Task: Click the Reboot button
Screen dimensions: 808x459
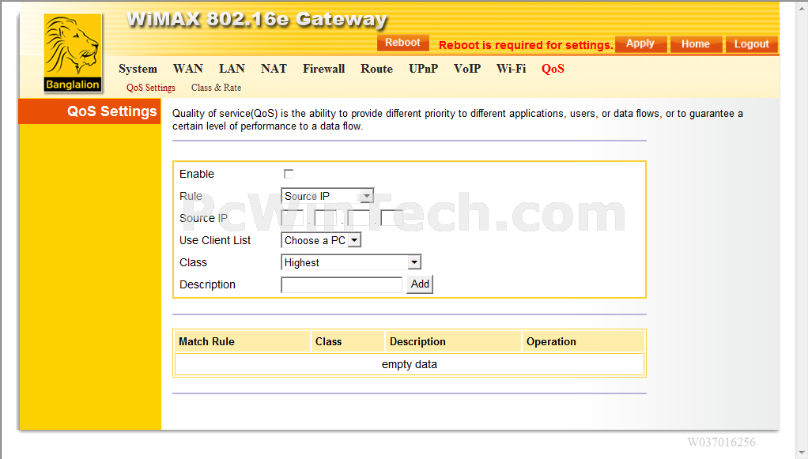Action: pyautogui.click(x=403, y=43)
